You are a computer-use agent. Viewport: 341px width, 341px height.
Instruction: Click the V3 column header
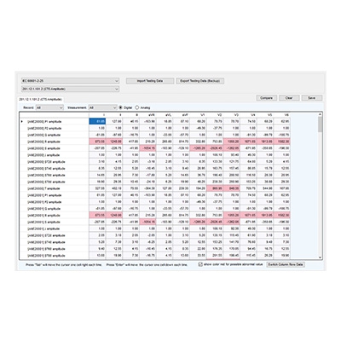click(x=232, y=115)
